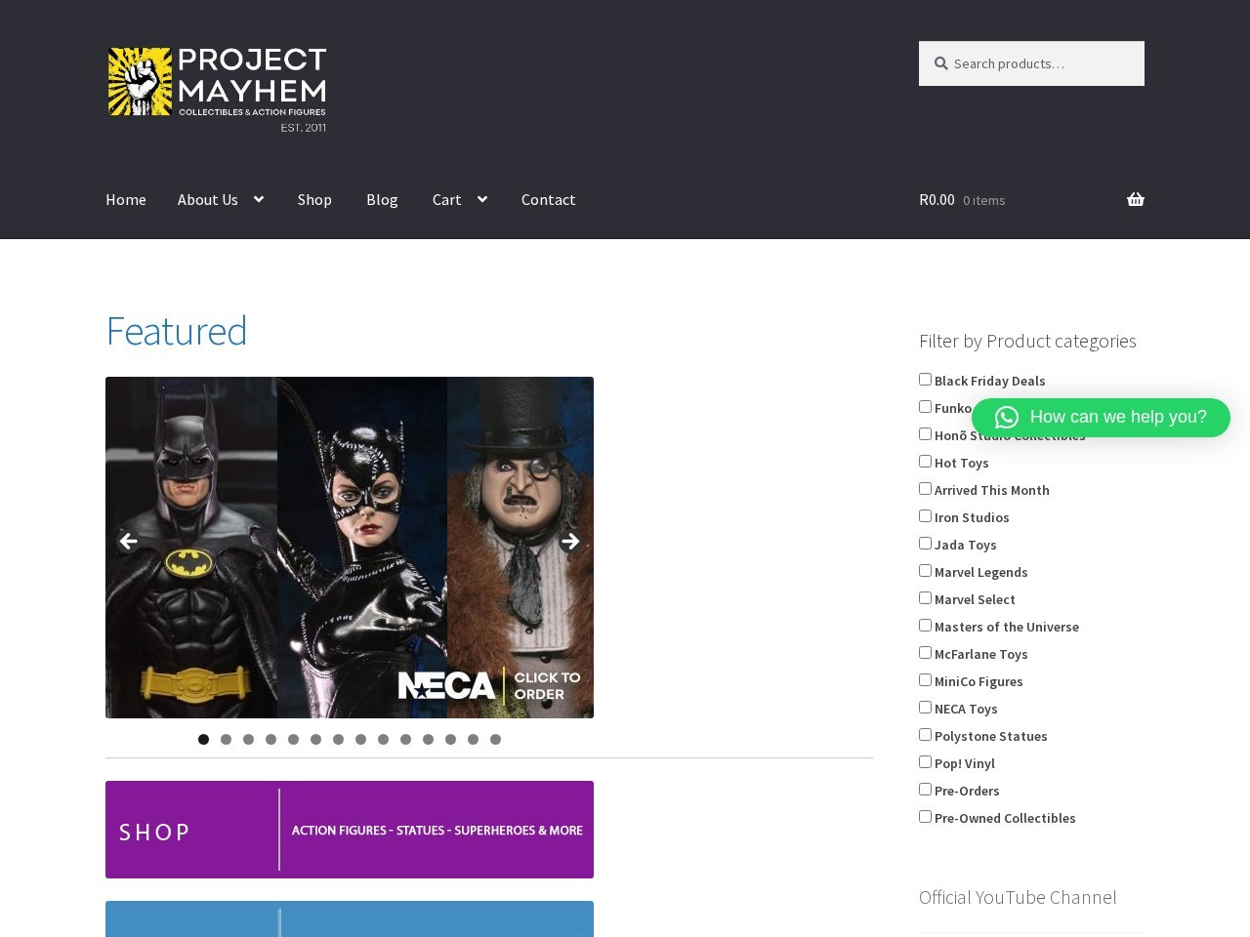Image resolution: width=1250 pixels, height=937 pixels.
Task: Select Contact in the navigation menu
Action: coord(548,199)
